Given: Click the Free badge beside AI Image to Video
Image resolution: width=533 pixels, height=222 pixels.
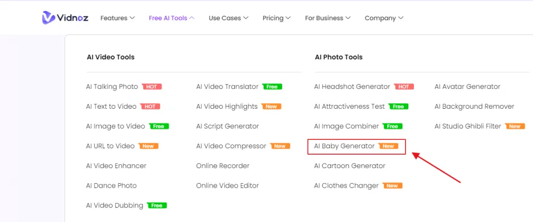Looking at the screenshot, I should 159,127.
